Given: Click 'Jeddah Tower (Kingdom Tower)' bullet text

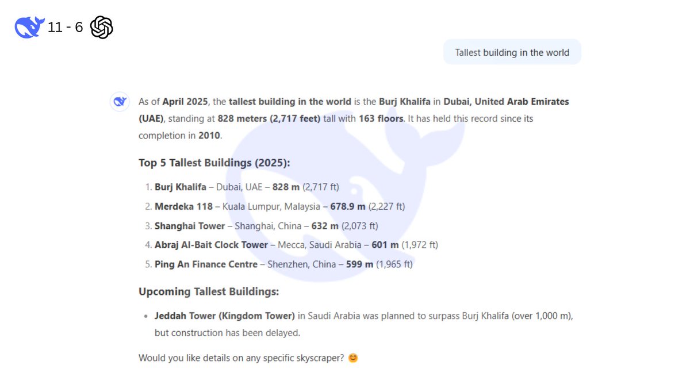Looking at the screenshot, I should (x=225, y=316).
